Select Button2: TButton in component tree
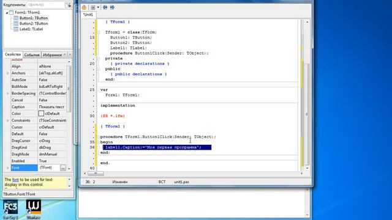 coord(34,23)
